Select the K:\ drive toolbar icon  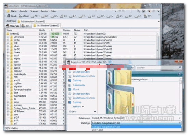point(129,16)
